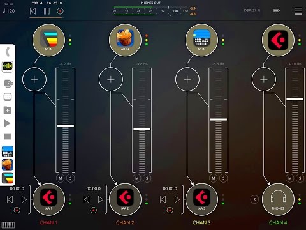Image resolution: width=306 pixels, height=230 pixels.
Task: Open the AudioBus waveform app in side panel
Action: tap(8, 66)
